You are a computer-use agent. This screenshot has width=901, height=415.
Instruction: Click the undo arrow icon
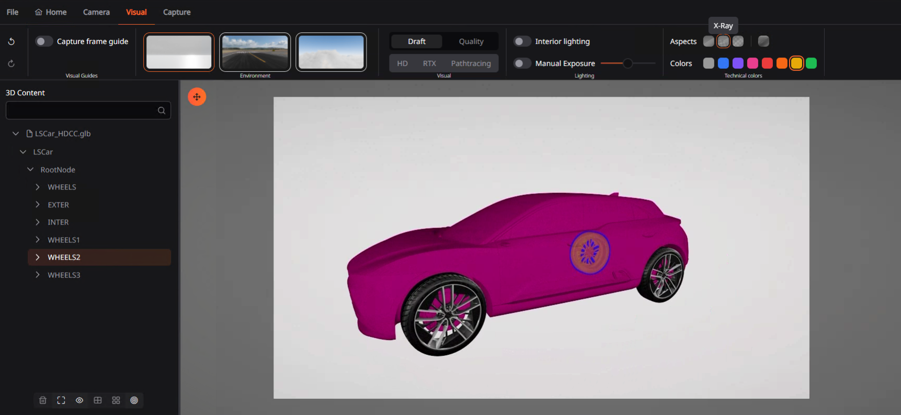pyautogui.click(x=11, y=41)
